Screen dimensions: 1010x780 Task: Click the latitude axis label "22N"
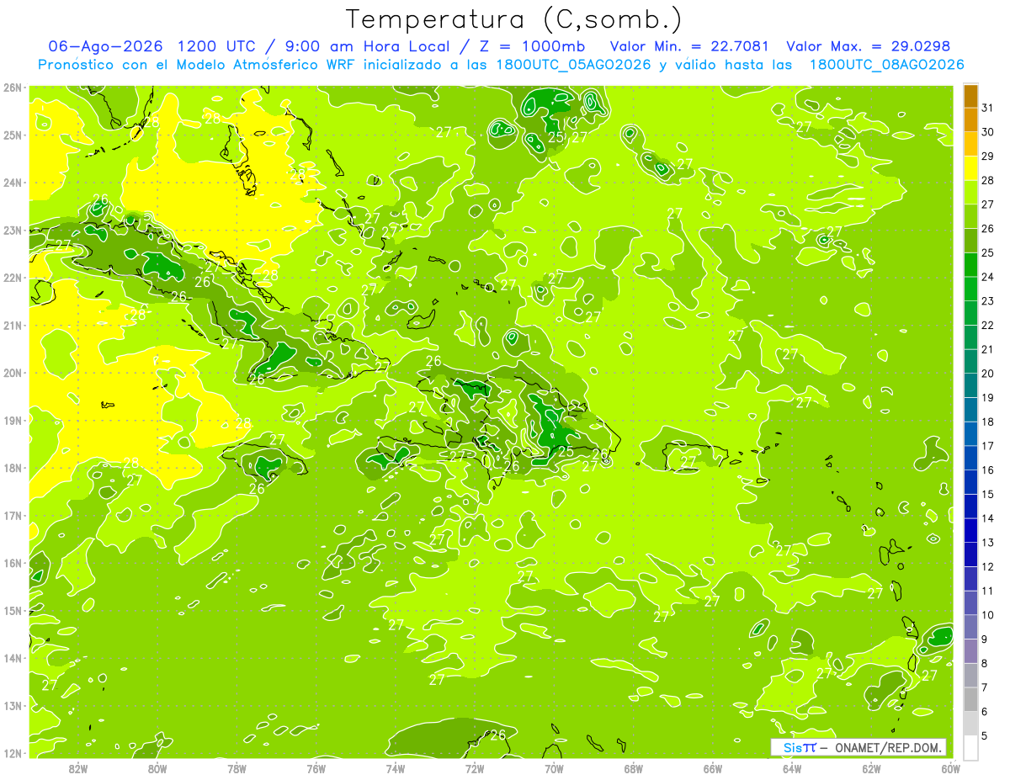tap(12, 278)
